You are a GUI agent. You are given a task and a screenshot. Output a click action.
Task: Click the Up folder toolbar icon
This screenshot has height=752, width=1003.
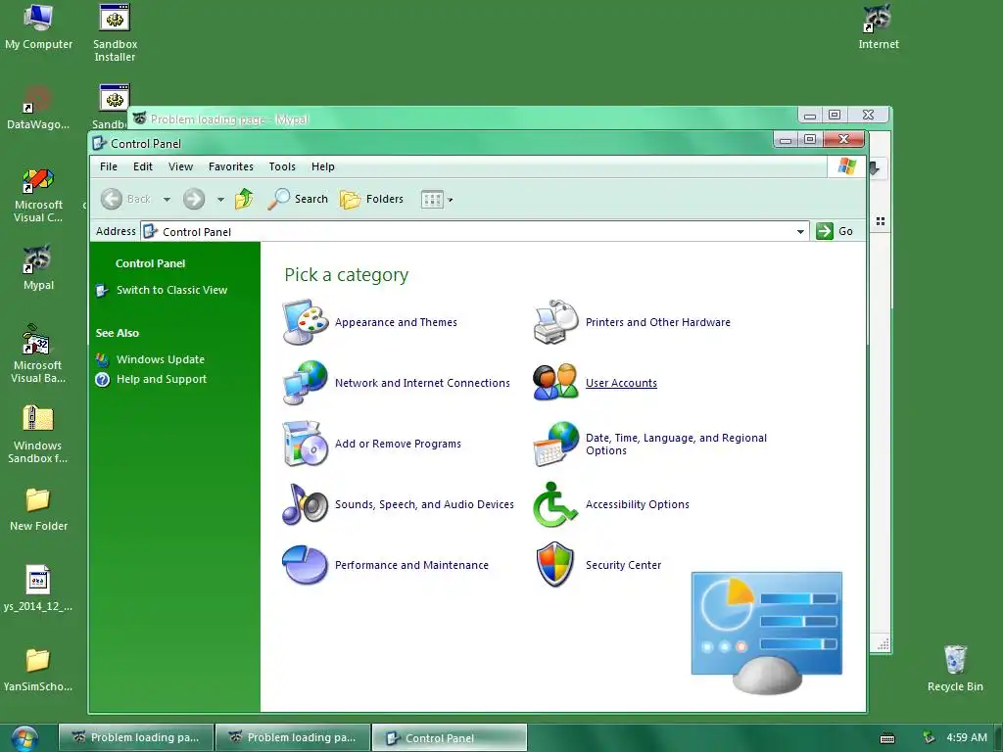244,199
